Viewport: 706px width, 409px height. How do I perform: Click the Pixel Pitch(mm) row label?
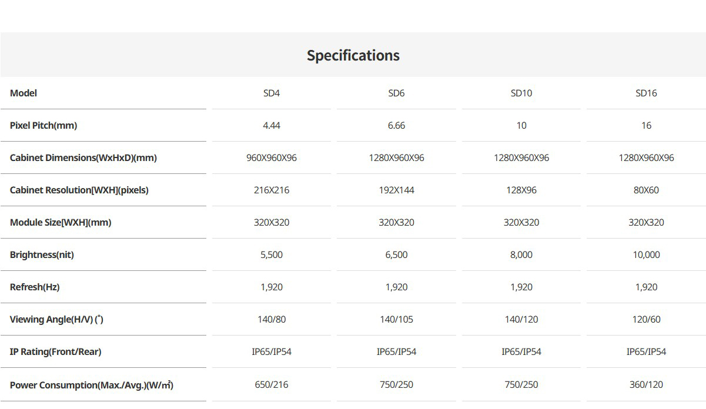tap(44, 125)
